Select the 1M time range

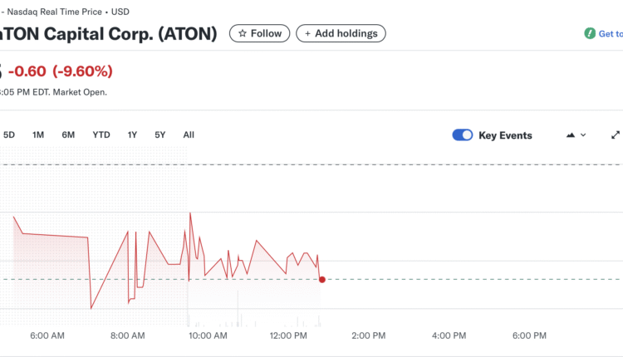click(38, 134)
